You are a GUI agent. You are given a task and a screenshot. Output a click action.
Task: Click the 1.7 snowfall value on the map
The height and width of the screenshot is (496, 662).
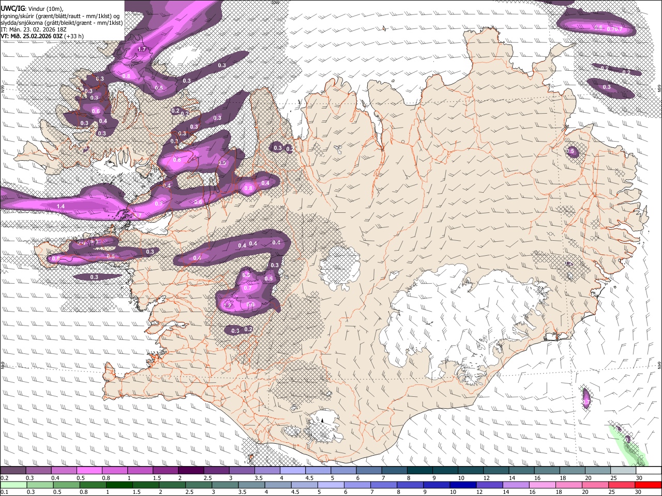143,50
